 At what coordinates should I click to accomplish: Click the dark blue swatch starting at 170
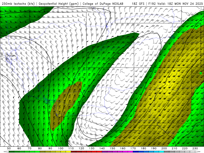point(136,151)
